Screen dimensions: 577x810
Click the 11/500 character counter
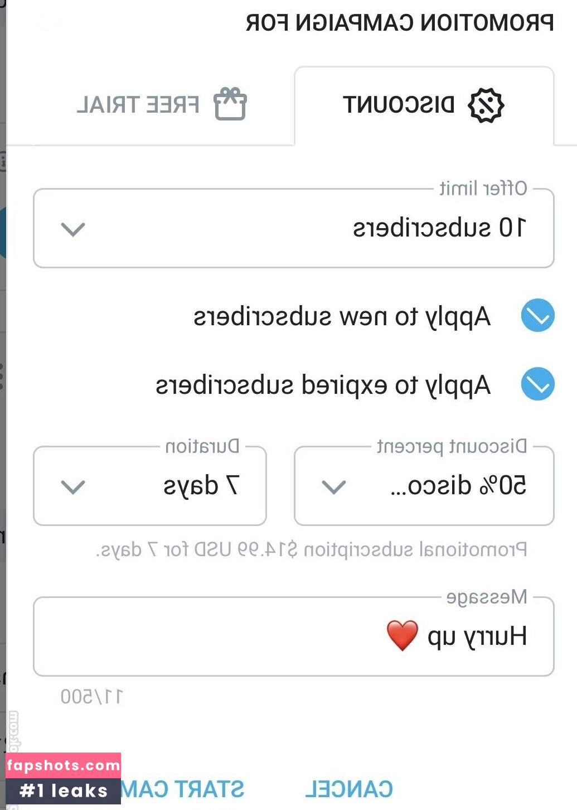91,697
